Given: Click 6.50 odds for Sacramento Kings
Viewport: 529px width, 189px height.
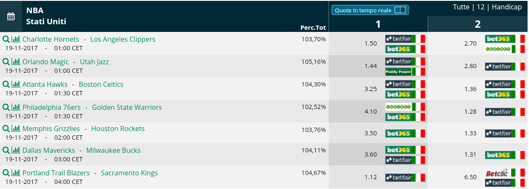Looking at the screenshot, I should [x=470, y=177].
